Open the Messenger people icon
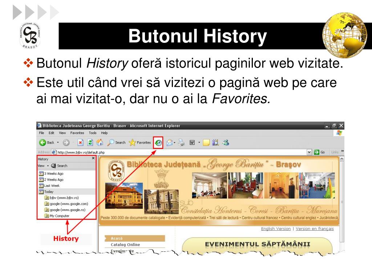This screenshot has height=279, width=372. [x=226, y=142]
